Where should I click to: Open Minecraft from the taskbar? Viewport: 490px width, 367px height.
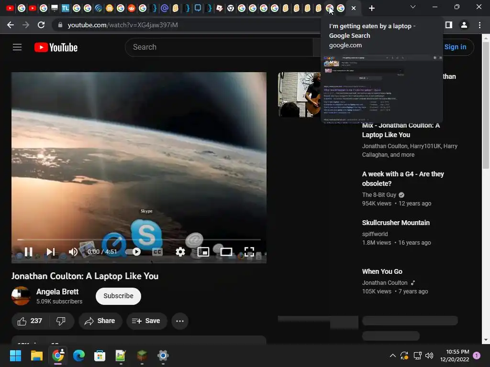(x=142, y=356)
